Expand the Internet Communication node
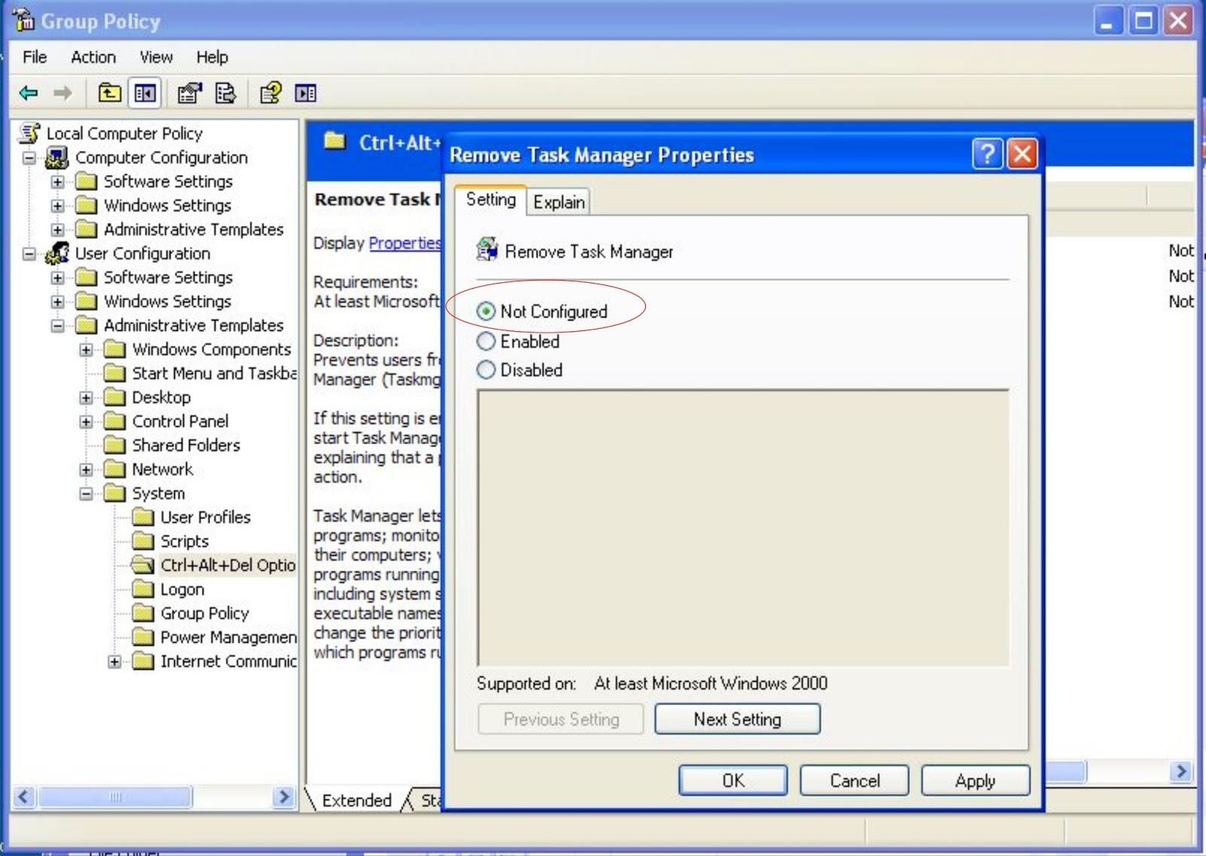1206x856 pixels. coord(114,661)
